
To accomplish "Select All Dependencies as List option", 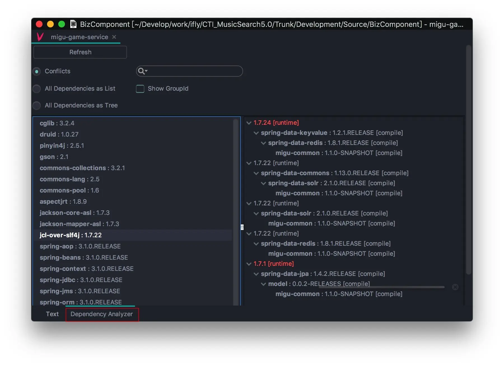I will (x=37, y=89).
